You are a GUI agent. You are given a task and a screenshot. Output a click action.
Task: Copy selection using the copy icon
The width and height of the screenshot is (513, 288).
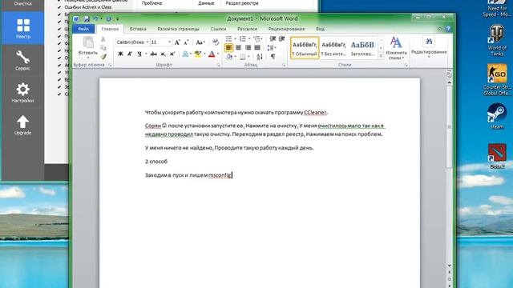tap(103, 48)
